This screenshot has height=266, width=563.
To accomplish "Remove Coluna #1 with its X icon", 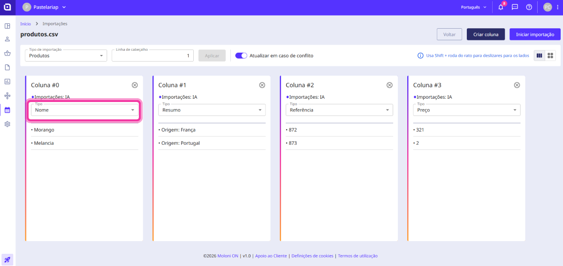I will pyautogui.click(x=262, y=85).
